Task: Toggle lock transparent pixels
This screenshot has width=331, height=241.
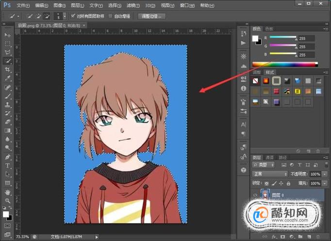Action: (x=266, y=184)
